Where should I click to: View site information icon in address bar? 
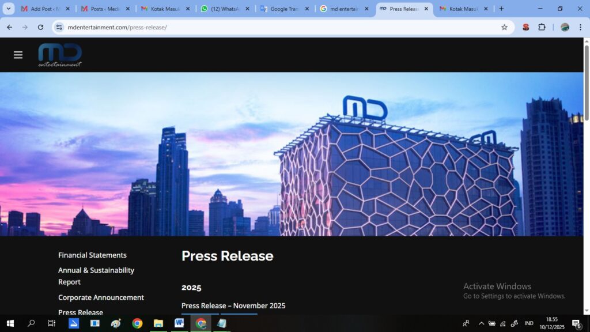pos(59,27)
